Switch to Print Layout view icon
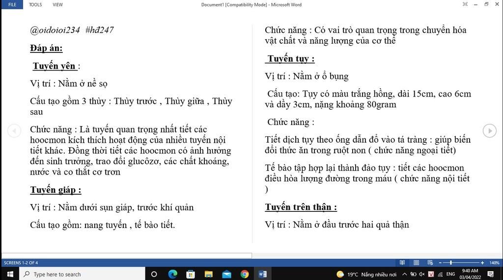Screen dimensions: 503x280 [416, 263]
